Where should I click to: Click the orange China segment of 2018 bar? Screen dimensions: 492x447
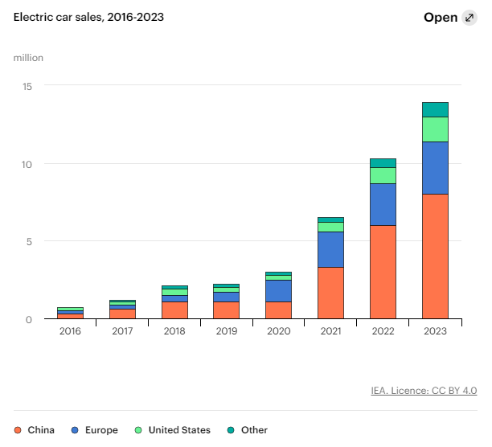coord(174,310)
